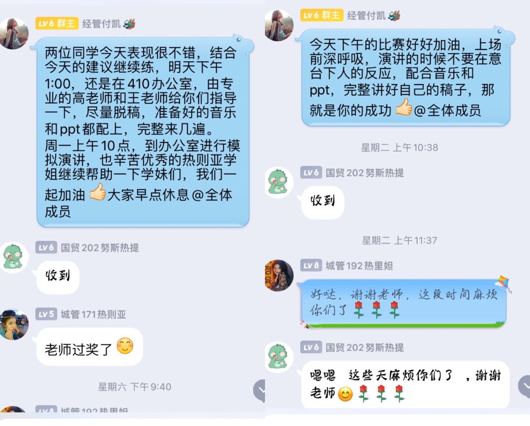This screenshot has width=530, height=426.
Task: Open 城管192热里妲 avatar profile
Action: click(279, 275)
